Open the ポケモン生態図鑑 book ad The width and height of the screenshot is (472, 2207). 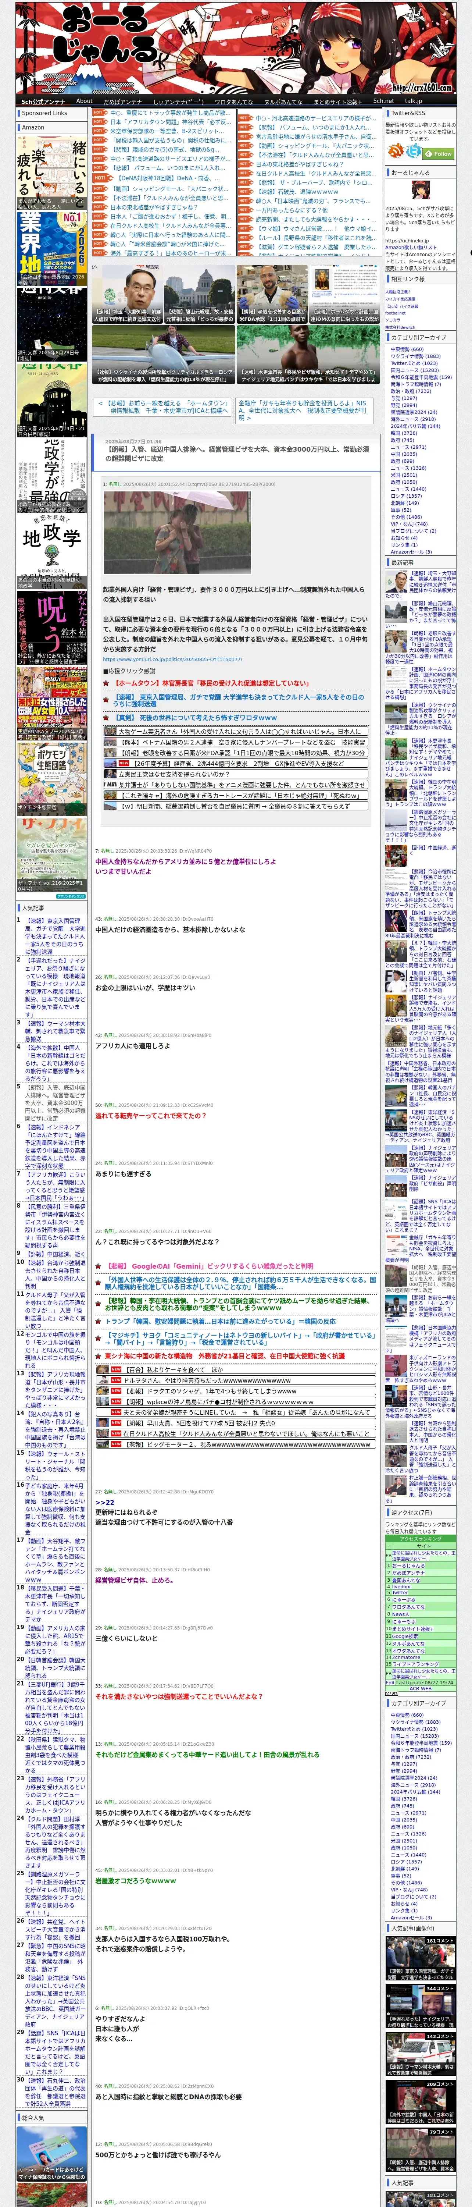(51, 781)
